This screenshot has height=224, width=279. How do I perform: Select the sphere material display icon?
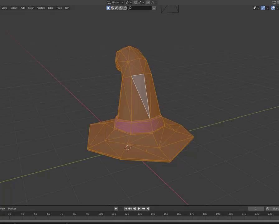pyautogui.click(x=112, y=8)
